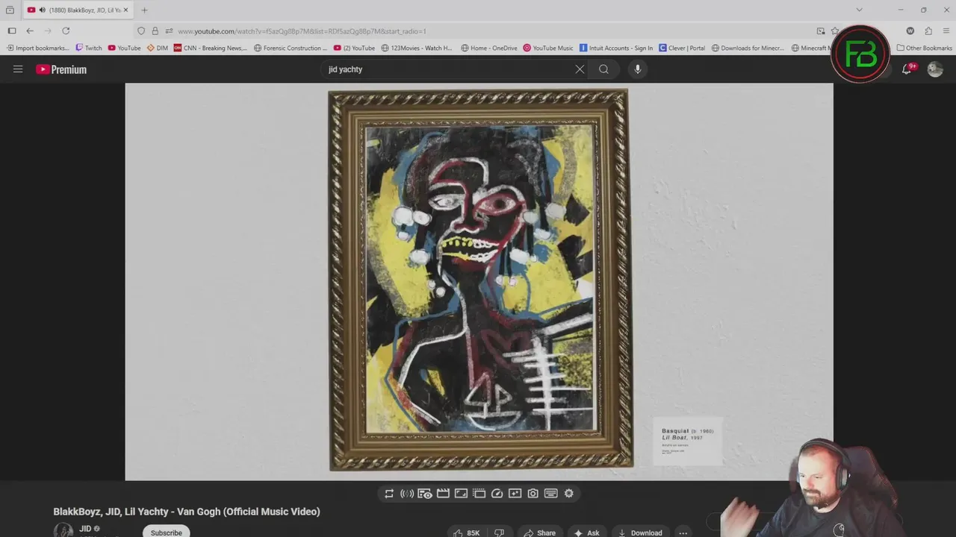Go back with the browser arrow

[30, 31]
